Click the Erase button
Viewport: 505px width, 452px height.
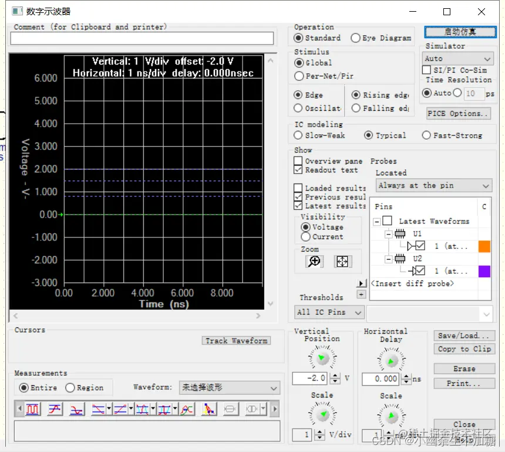pos(464,368)
